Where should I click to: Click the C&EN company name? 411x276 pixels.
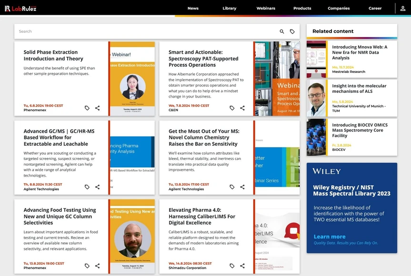[x=173, y=110]
